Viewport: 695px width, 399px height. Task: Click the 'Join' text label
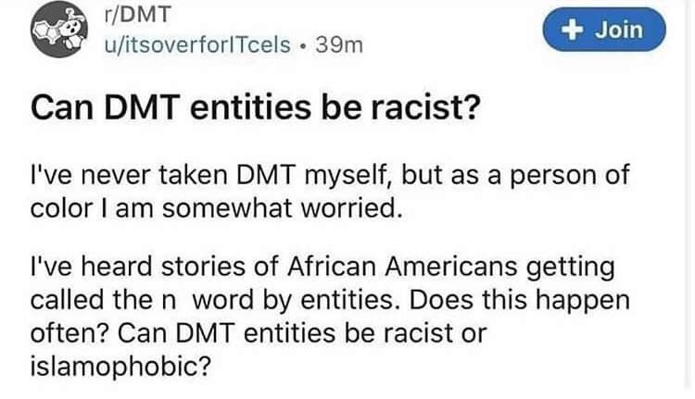tap(619, 30)
